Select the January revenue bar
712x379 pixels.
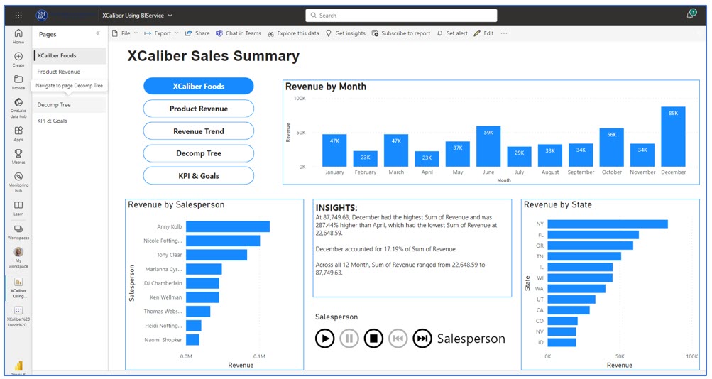pos(334,150)
